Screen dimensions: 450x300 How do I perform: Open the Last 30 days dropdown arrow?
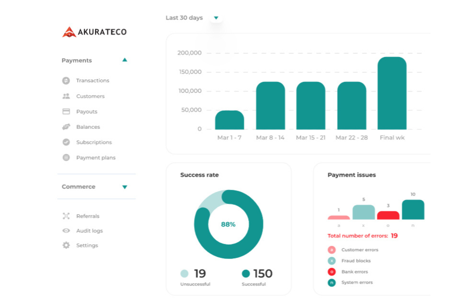pos(216,18)
